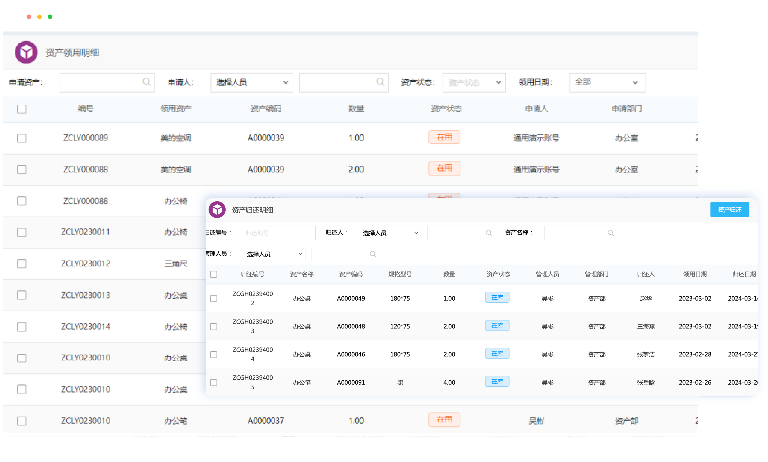Click 在库 status tag for asset A0000049

497,298
